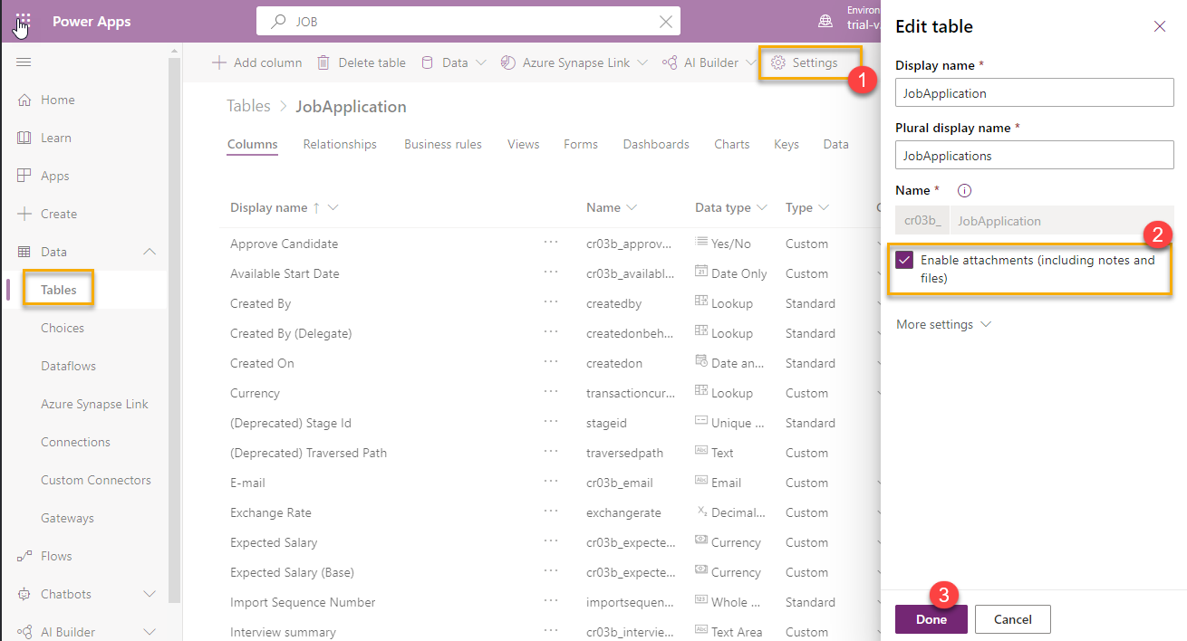Click the Display name input field
The height and width of the screenshot is (641, 1187).
pos(1034,92)
